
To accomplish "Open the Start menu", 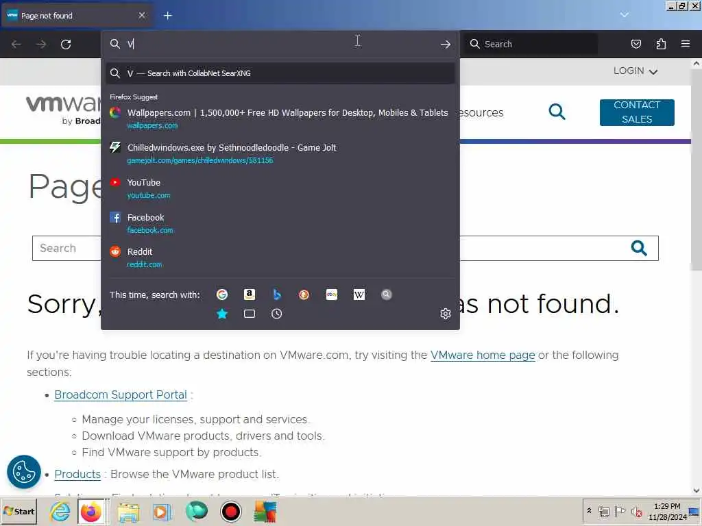I will point(19,511).
